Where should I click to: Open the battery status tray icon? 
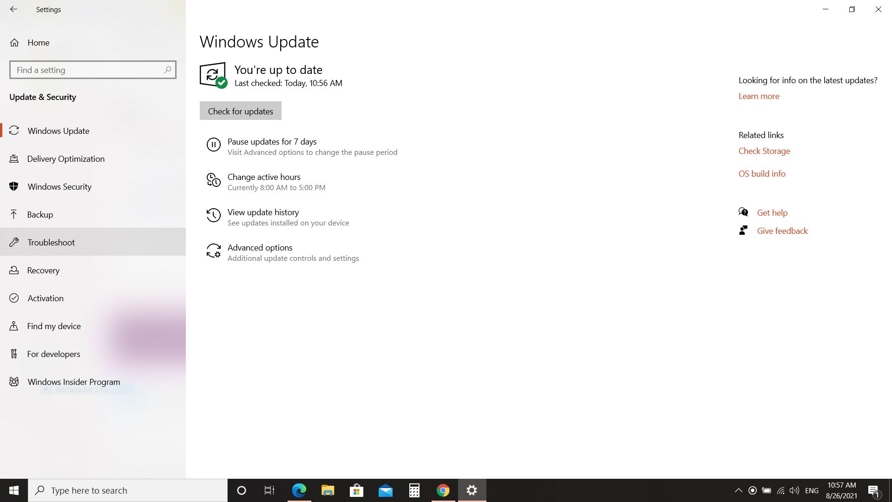point(767,490)
